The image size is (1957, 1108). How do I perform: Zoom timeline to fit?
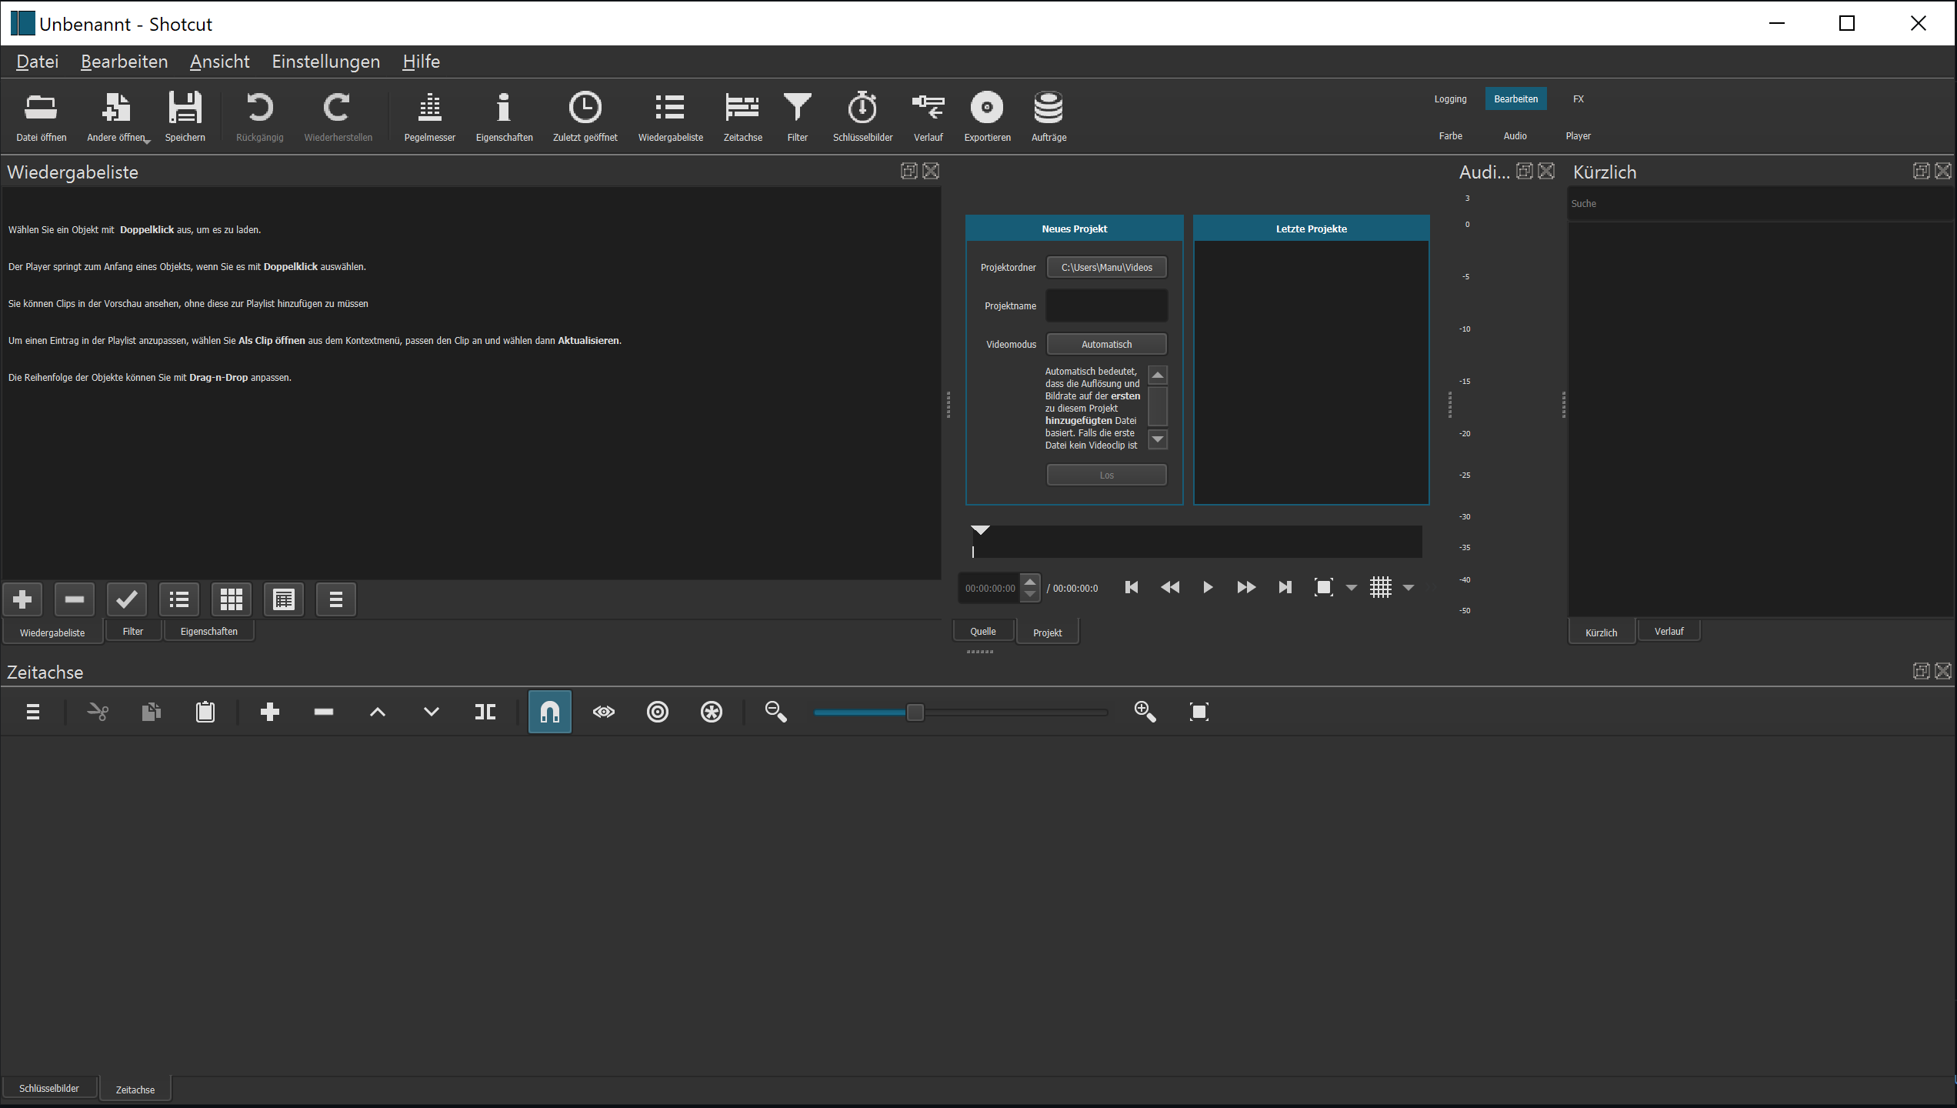click(x=1199, y=712)
